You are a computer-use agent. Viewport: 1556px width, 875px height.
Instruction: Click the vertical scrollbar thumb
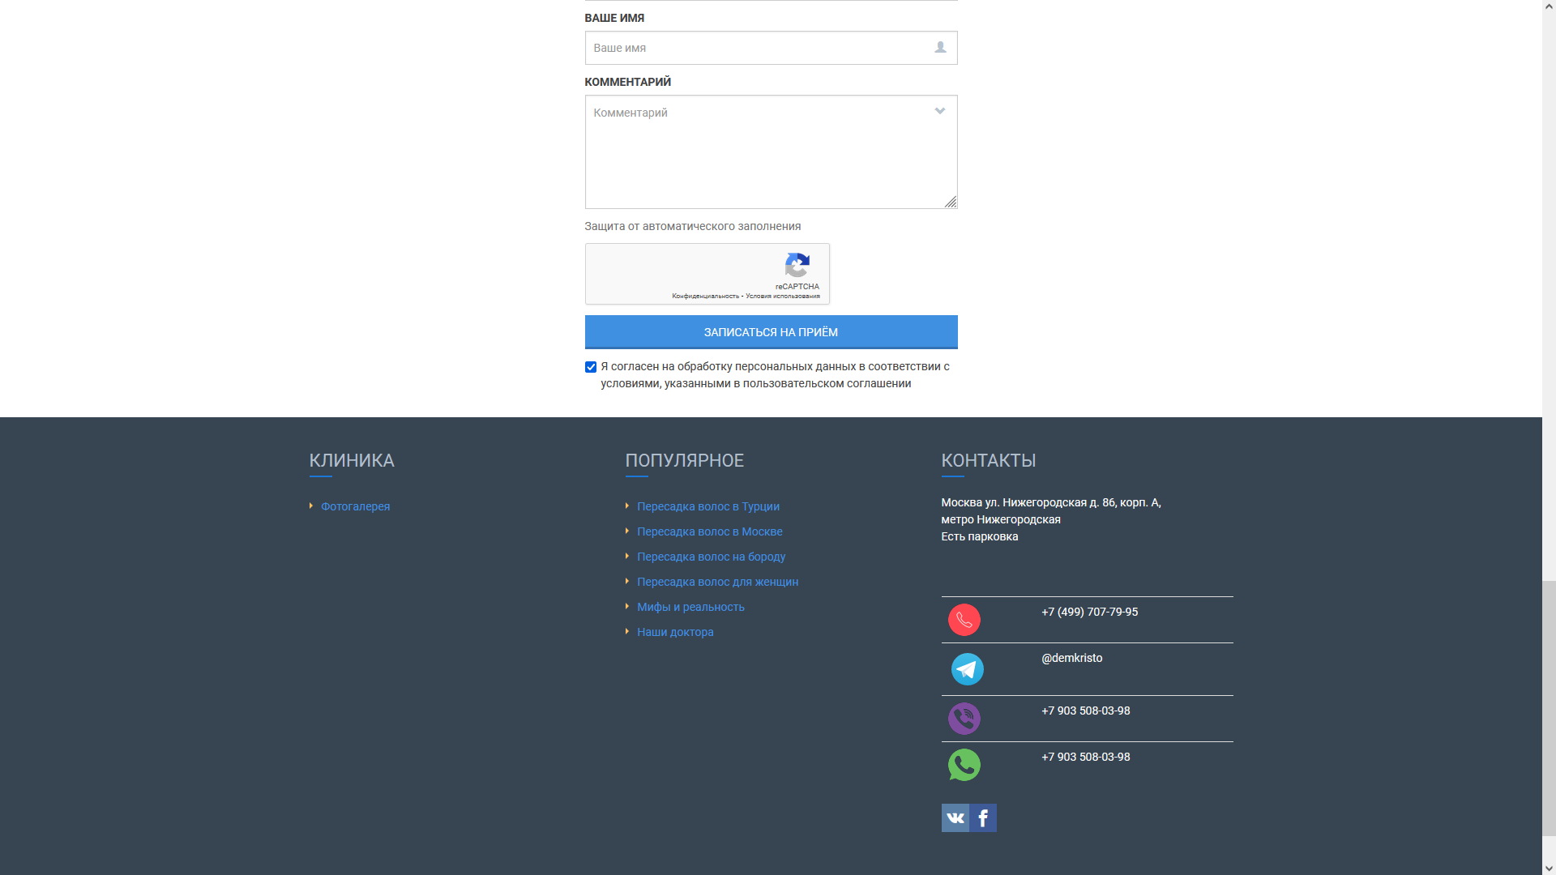pos(1549,708)
